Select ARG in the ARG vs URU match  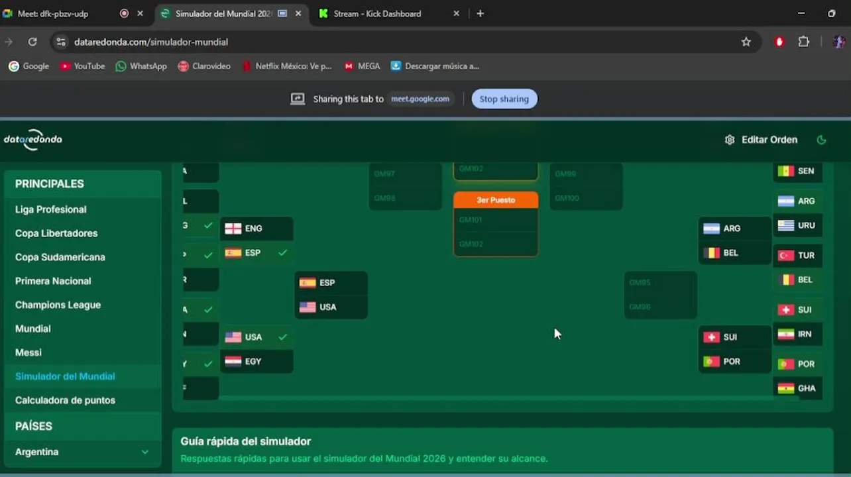[x=798, y=201]
